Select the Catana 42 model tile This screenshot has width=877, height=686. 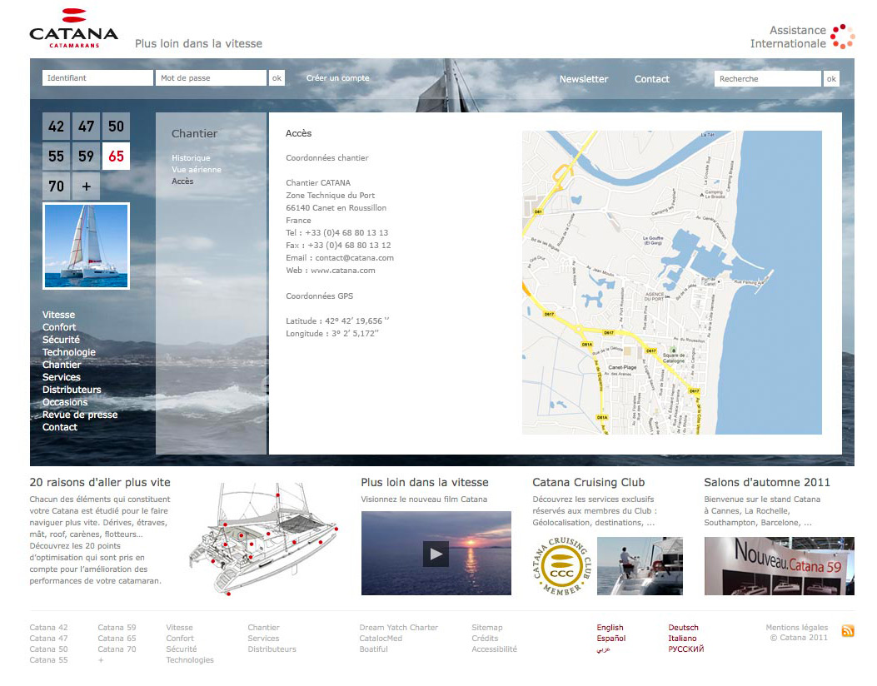(x=56, y=127)
